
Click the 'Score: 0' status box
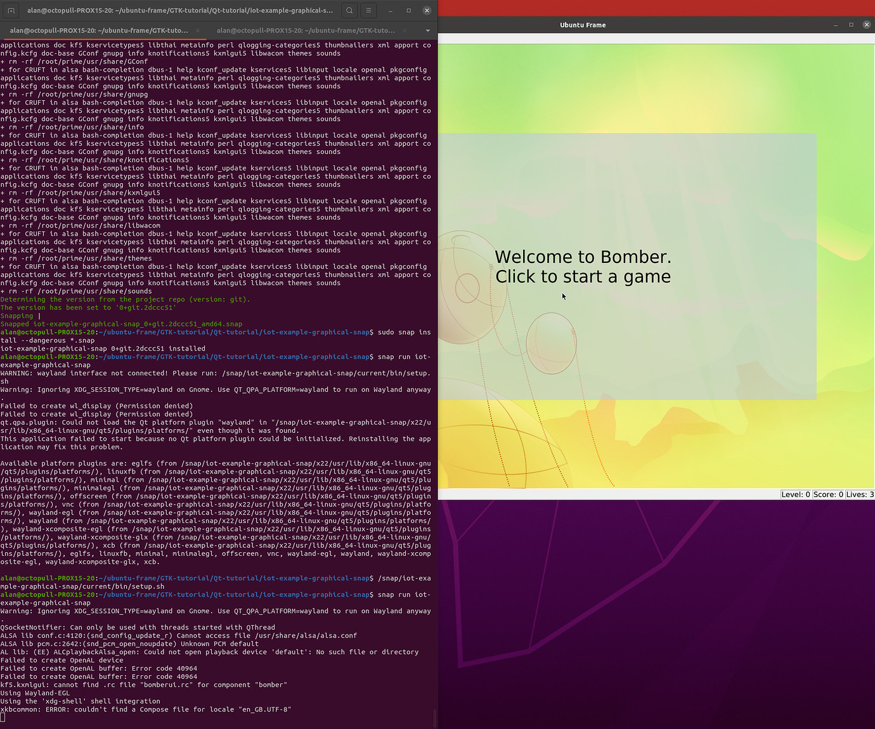pos(828,494)
